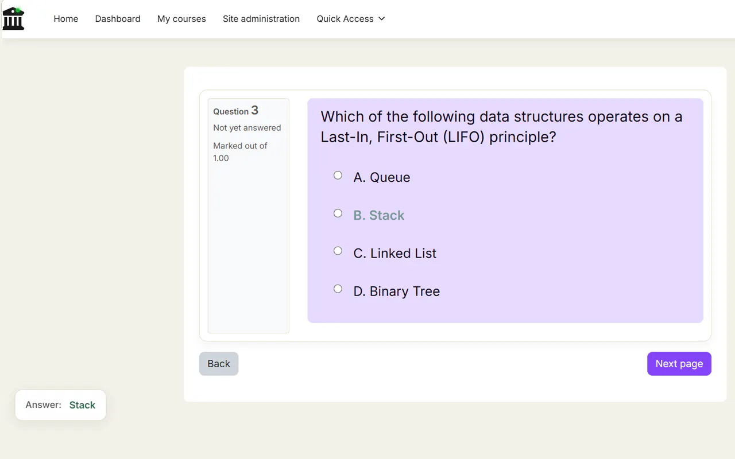Click the LIFO question text
Screen dimensions: 735x459
point(501,127)
